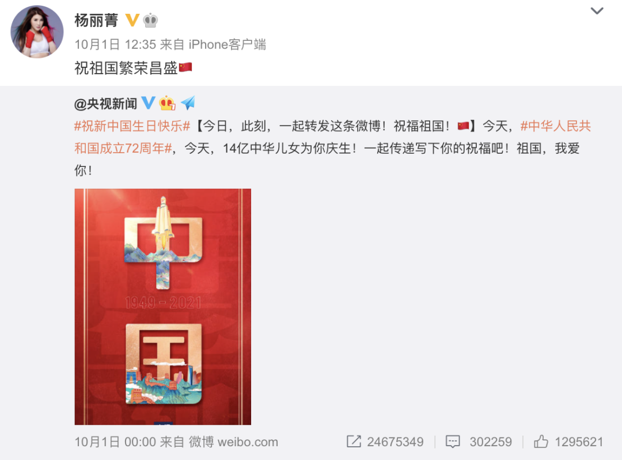Click the repost share icon

pyautogui.click(x=354, y=442)
